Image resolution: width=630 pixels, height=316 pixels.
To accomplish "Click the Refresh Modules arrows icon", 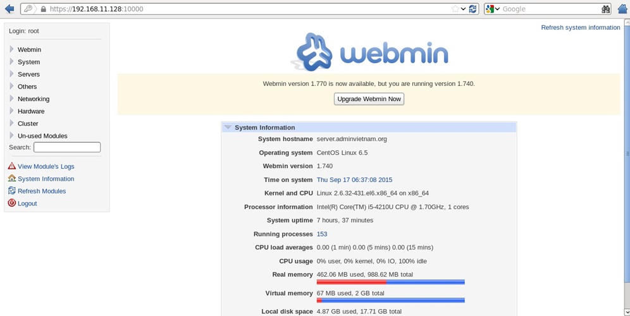I will (x=11, y=191).
